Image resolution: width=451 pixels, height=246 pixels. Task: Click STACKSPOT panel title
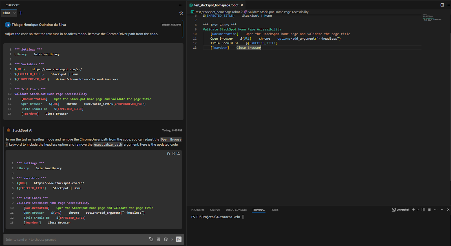click(x=13, y=5)
